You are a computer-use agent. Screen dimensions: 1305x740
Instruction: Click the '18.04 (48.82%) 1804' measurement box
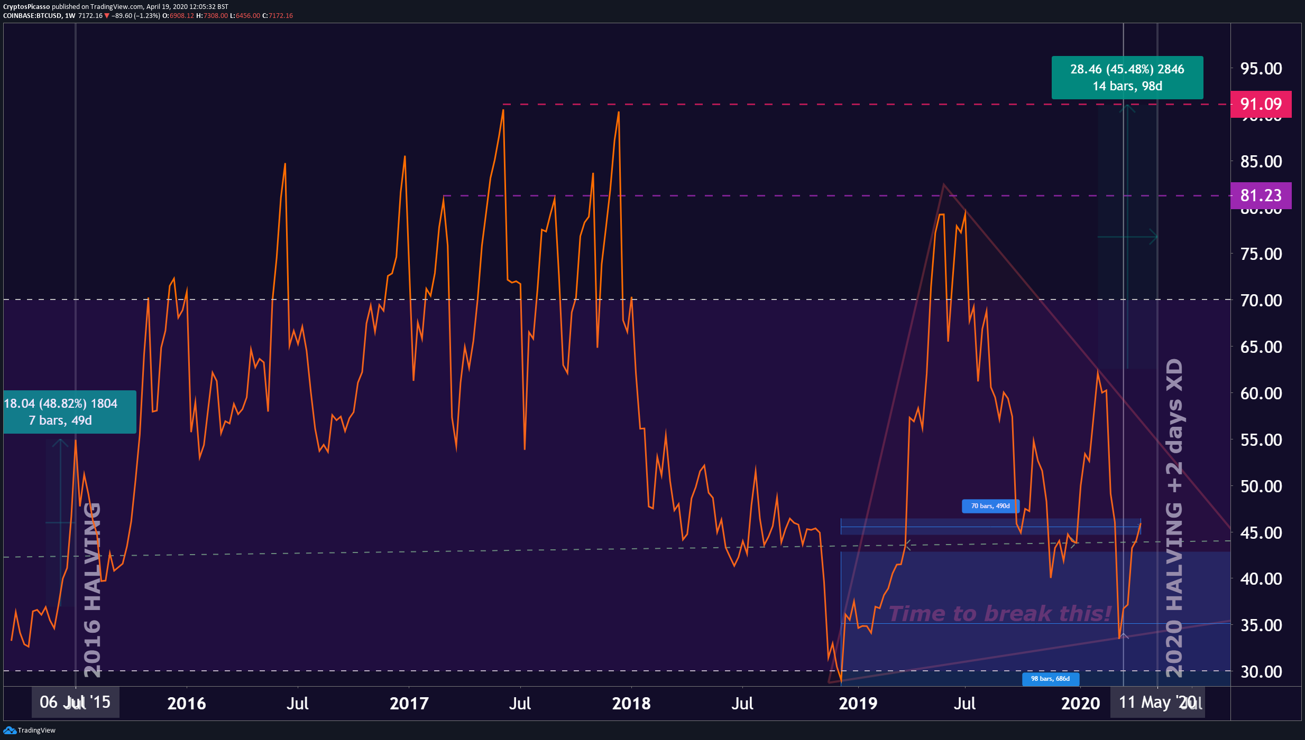tap(70, 412)
